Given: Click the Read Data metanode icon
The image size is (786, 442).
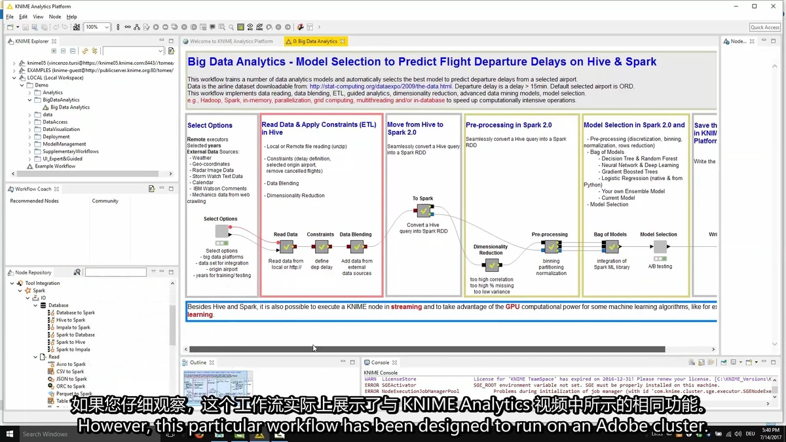Looking at the screenshot, I should pyautogui.click(x=286, y=247).
